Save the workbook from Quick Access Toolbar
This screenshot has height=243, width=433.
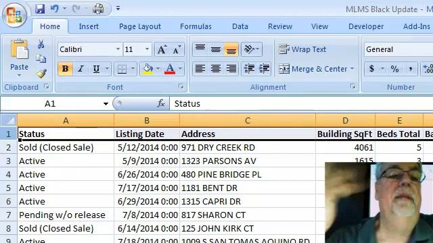pyautogui.click(x=40, y=9)
